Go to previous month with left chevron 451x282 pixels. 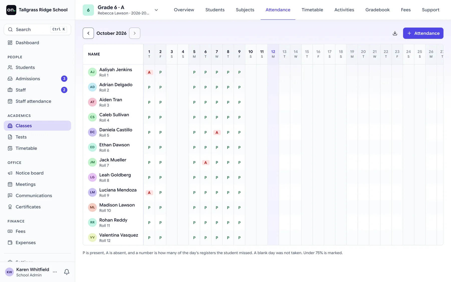pyautogui.click(x=88, y=33)
